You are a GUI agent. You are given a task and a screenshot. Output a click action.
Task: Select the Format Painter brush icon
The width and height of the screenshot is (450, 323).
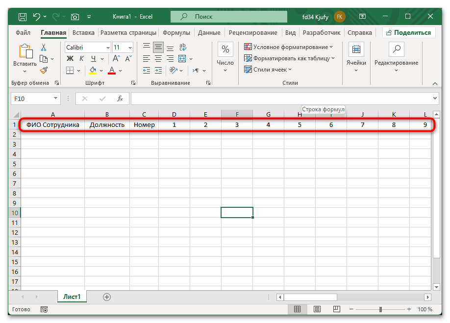(44, 70)
